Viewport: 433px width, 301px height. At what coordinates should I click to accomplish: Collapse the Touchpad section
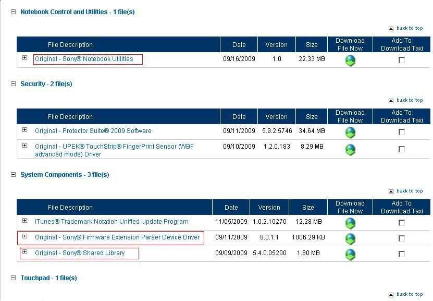click(x=13, y=278)
